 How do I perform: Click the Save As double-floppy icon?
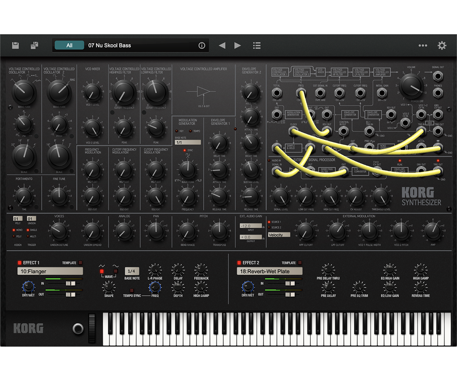tap(34, 45)
